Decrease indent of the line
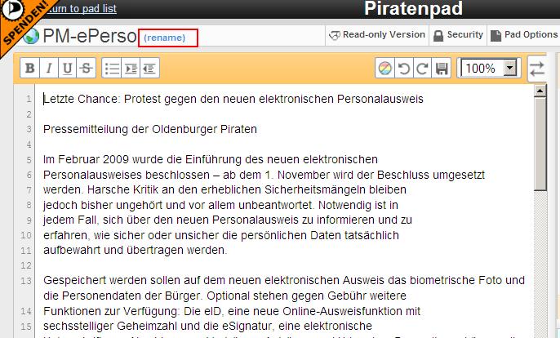 coord(150,68)
